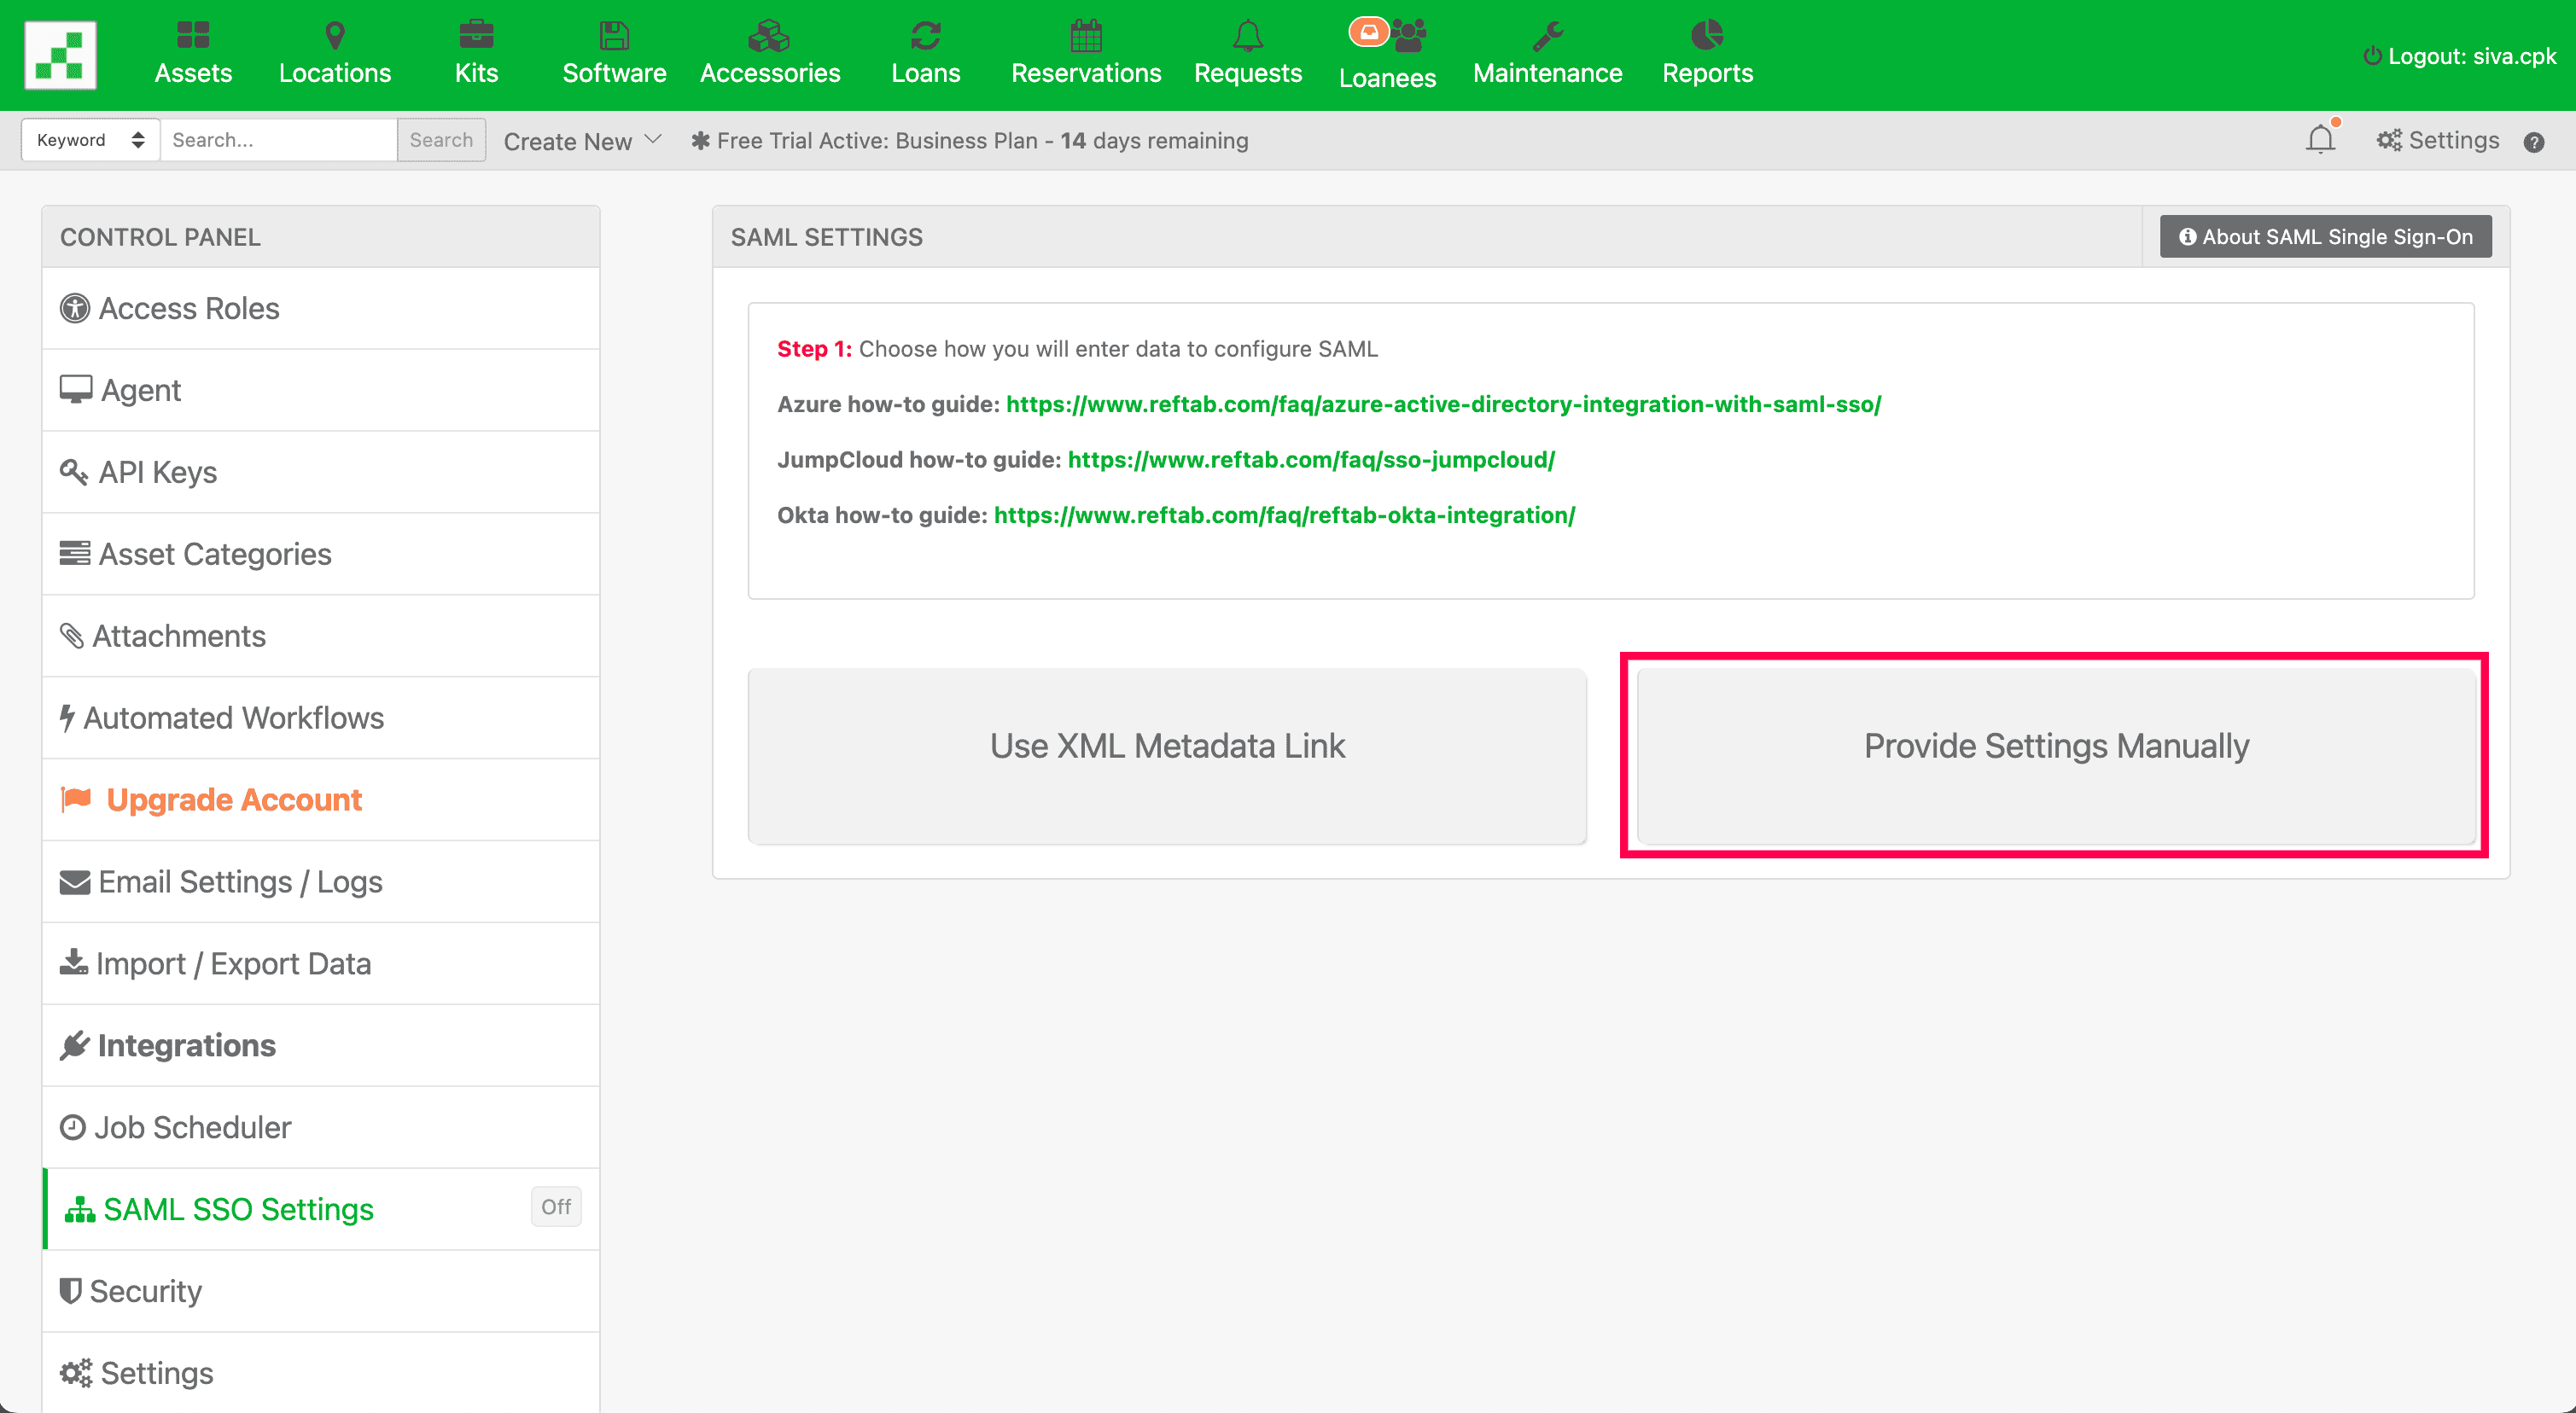Screen dimensions: 2576x1413
Task: Toggle the SAML SSO Off badge
Action: pos(556,1207)
